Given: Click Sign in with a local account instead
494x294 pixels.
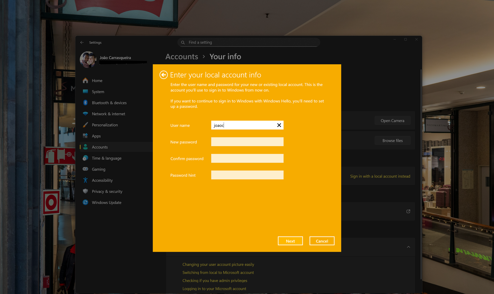Looking at the screenshot, I should click(x=380, y=176).
